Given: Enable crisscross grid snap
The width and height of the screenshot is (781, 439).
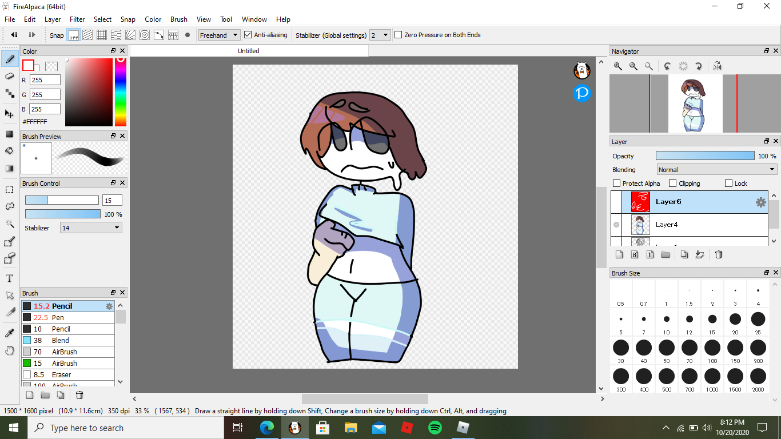Looking at the screenshot, I should pyautogui.click(x=102, y=35).
